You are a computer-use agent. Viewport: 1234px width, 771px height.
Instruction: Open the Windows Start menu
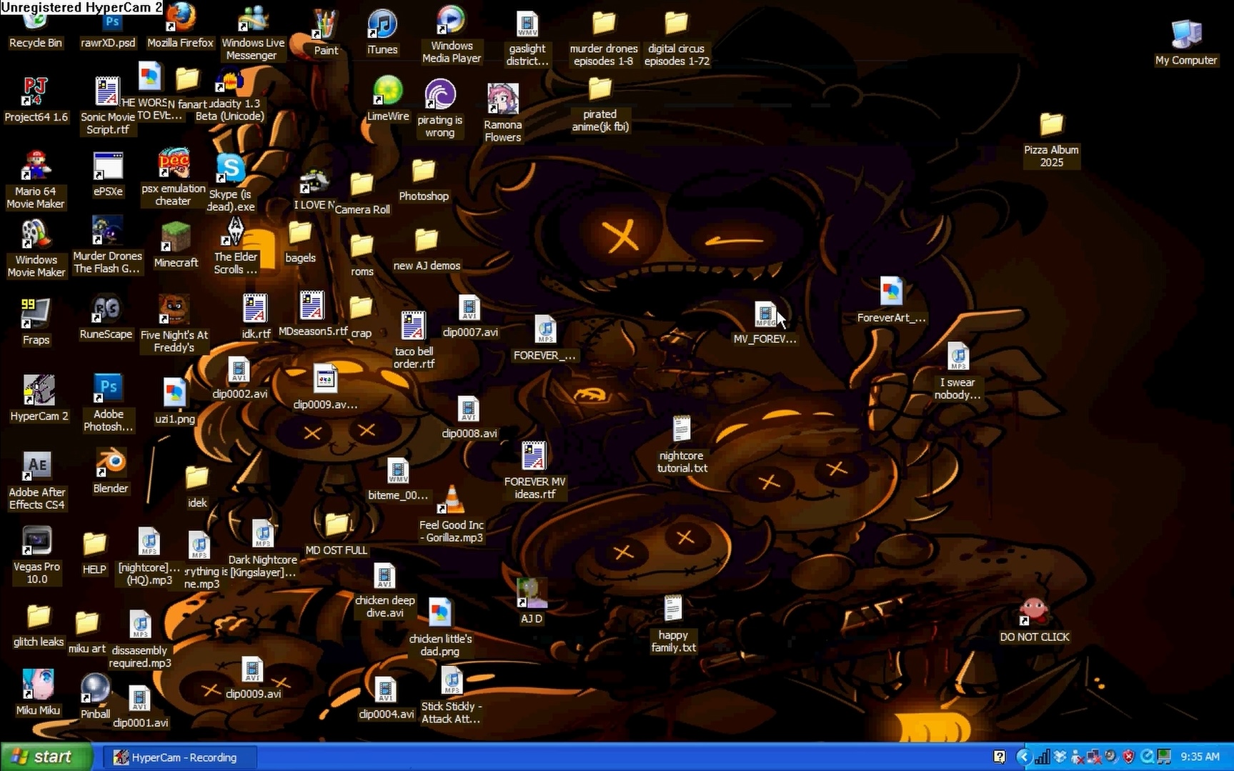[x=46, y=757]
